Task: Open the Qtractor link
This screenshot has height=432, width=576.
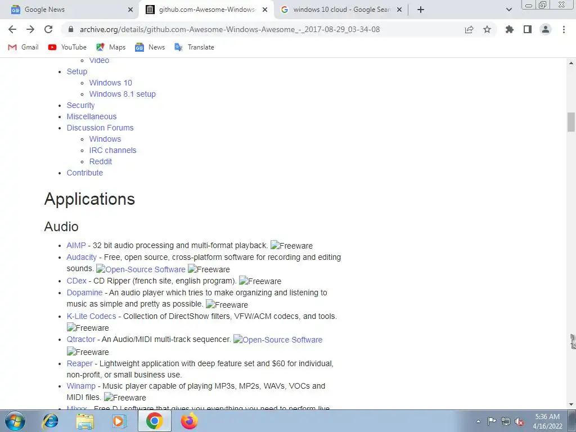Action: pos(81,339)
